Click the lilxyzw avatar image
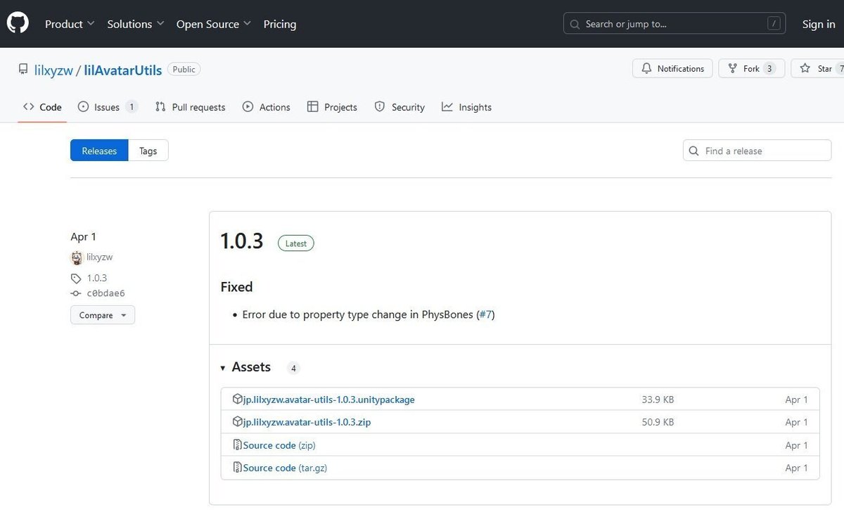Viewport: 844px width, 510px height. click(77, 257)
